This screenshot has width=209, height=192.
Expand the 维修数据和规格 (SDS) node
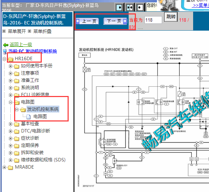click(10, 160)
